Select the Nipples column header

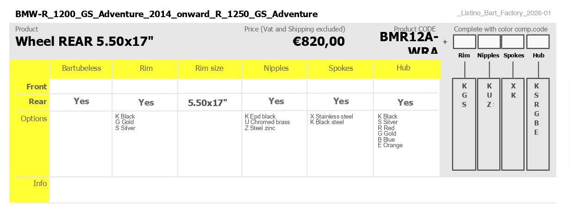coord(276,69)
